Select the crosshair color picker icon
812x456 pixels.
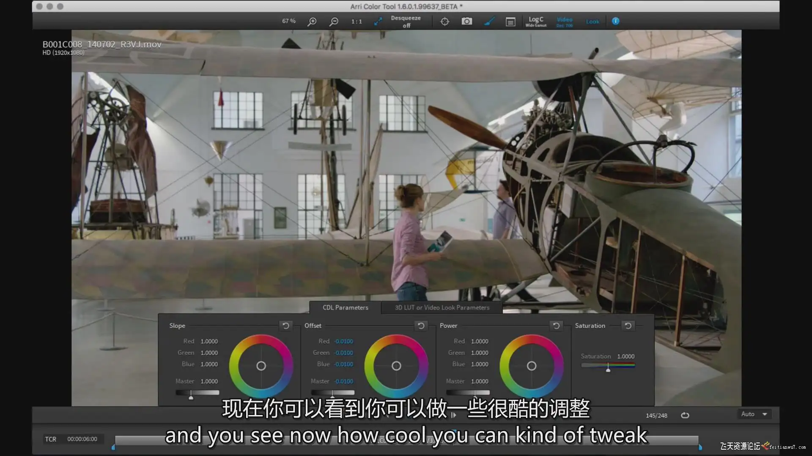(444, 22)
